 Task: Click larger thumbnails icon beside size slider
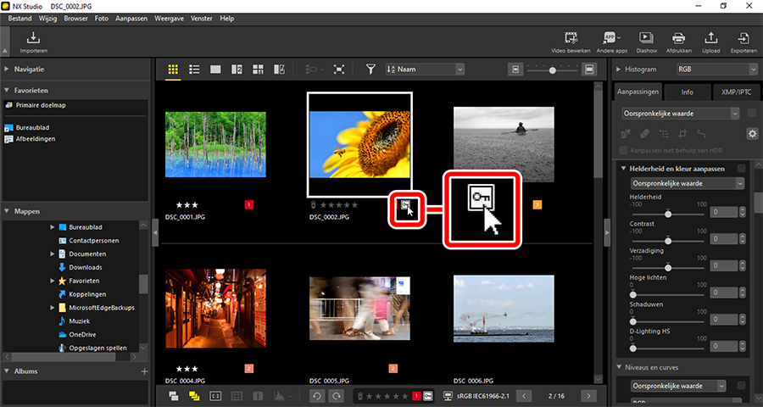coord(589,70)
